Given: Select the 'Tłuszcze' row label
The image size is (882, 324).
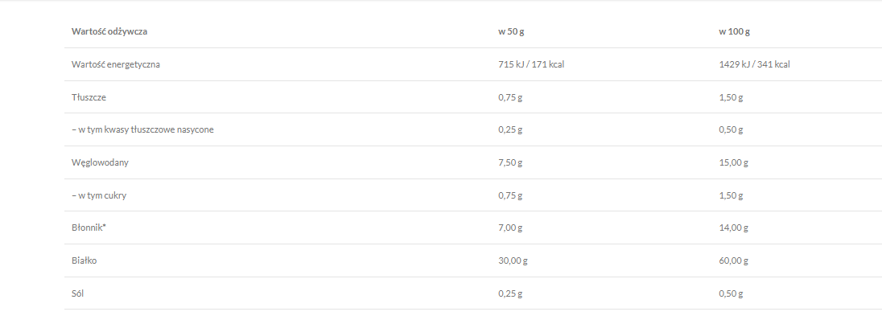Looking at the screenshot, I should (x=89, y=97).
